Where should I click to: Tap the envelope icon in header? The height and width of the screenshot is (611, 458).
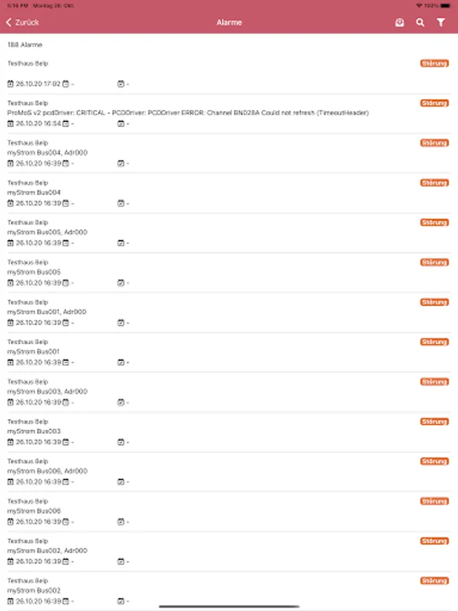coord(400,22)
